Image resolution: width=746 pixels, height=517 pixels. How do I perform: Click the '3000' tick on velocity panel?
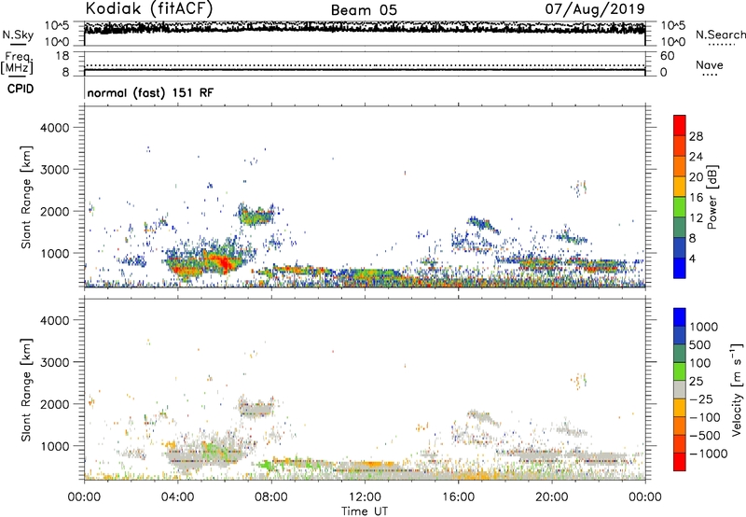54,362
